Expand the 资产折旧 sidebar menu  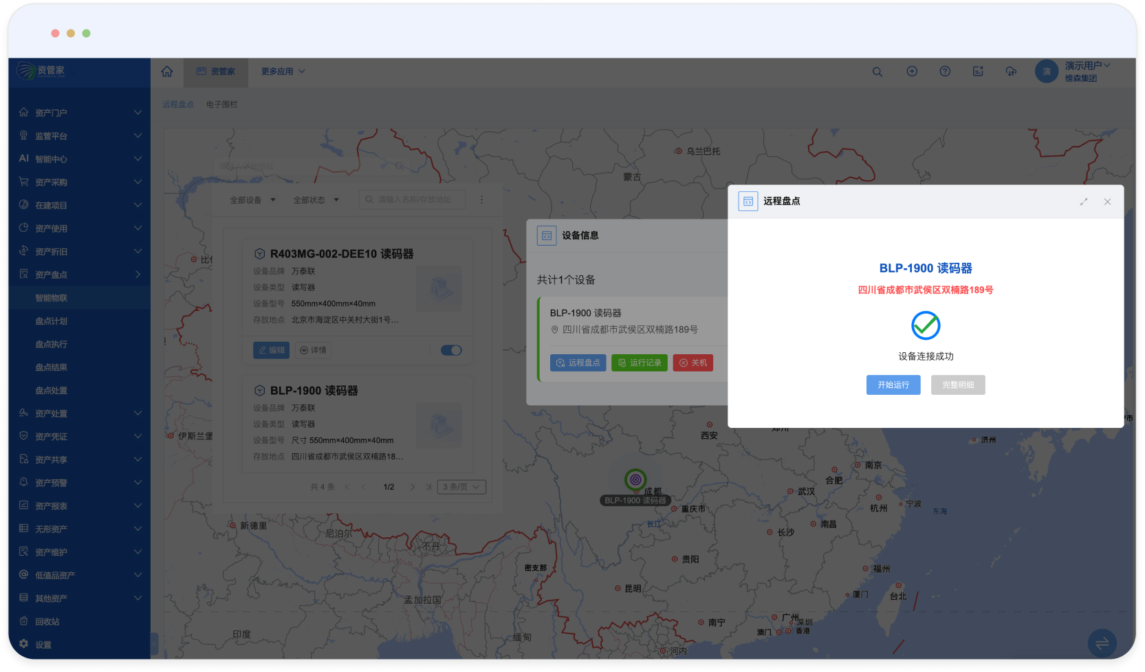[x=79, y=251]
